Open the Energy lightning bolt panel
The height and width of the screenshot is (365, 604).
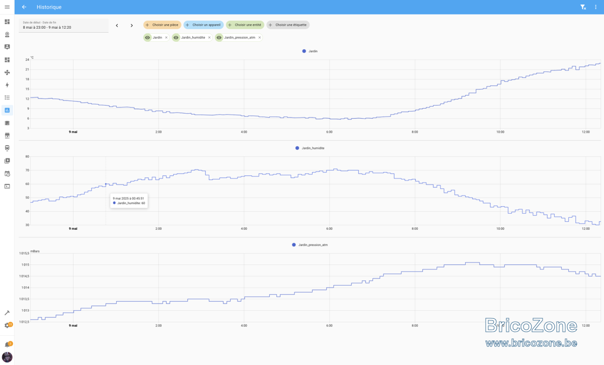click(7, 85)
